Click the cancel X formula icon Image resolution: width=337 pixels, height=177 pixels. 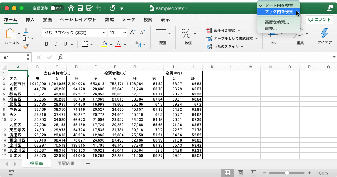tap(38, 57)
